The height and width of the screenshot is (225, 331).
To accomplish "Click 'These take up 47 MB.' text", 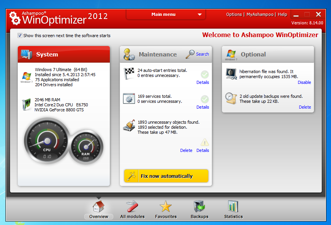I will (157, 132).
